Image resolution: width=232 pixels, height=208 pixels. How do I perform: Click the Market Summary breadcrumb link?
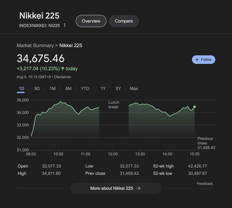[x=35, y=45]
